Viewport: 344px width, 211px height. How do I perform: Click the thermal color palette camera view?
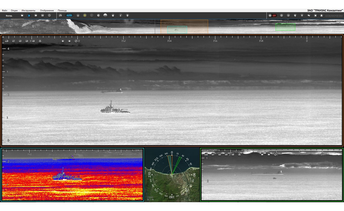[x=72, y=174]
